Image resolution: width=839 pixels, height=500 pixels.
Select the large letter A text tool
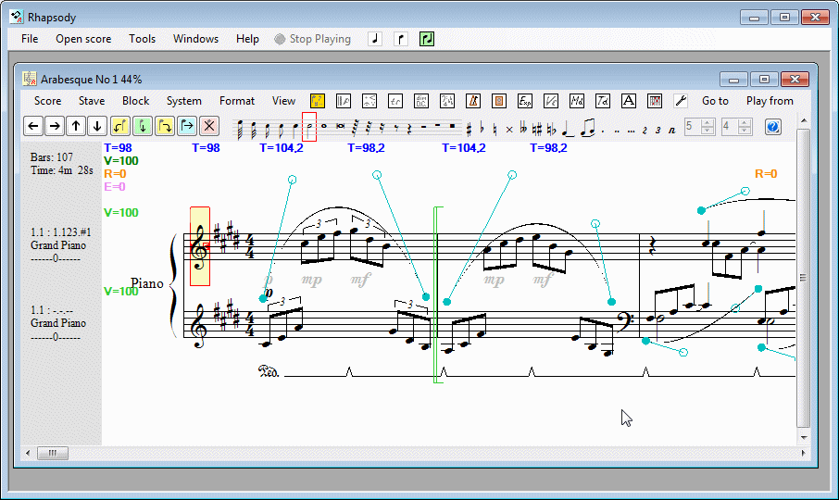point(628,101)
